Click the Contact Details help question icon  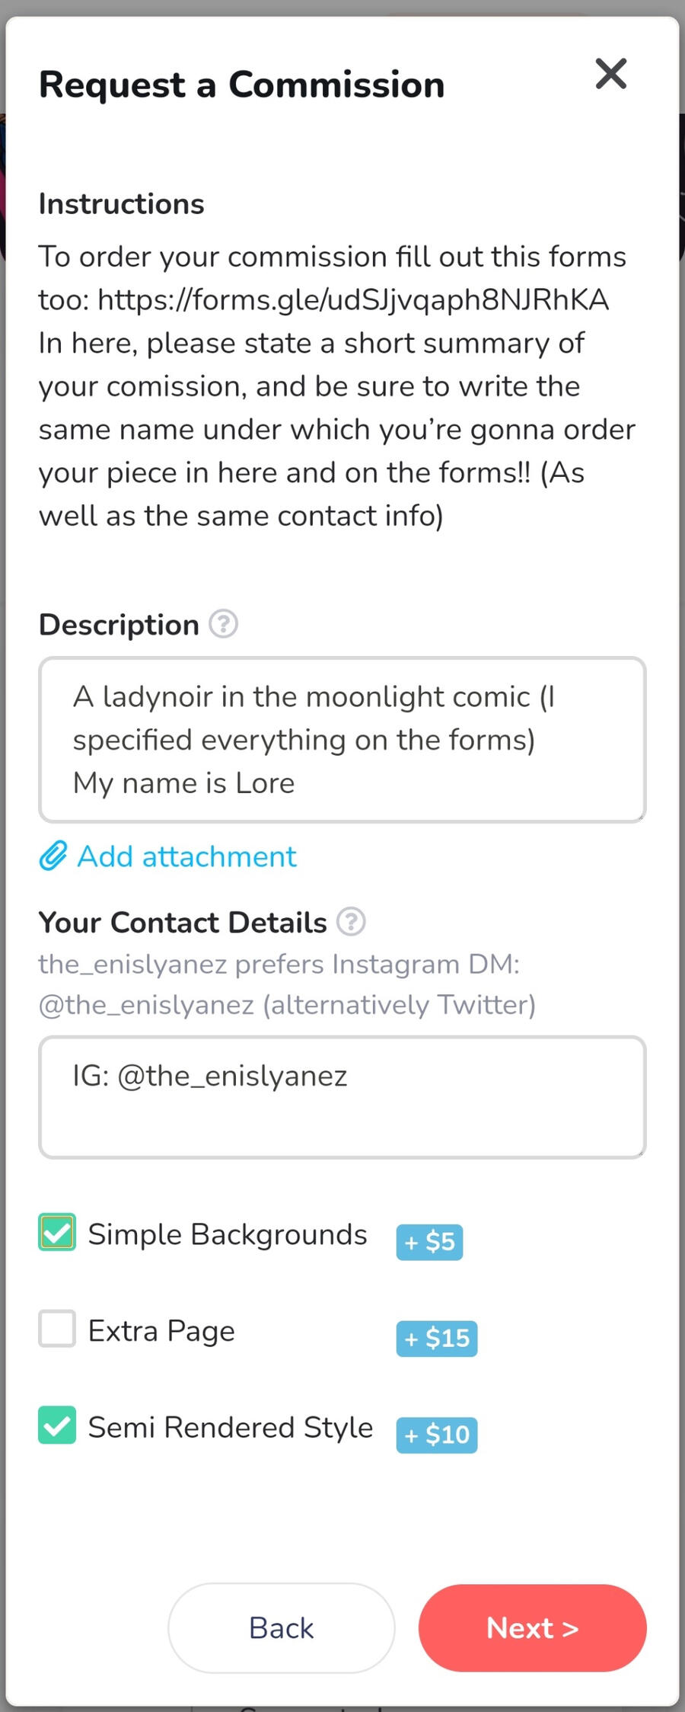351,922
